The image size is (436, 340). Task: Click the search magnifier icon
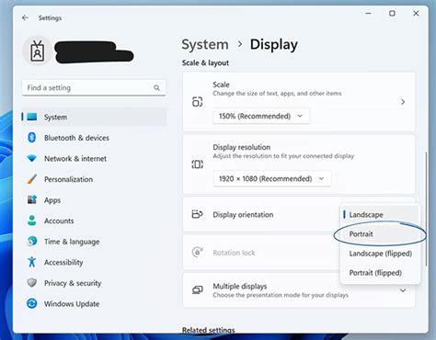156,88
